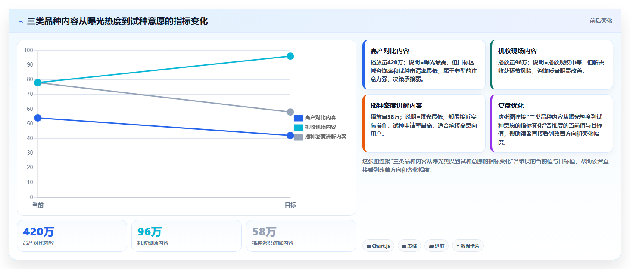Click the 机收现场内容 caption under 96万
Image resolution: width=630 pixels, height=269 pixels.
(x=153, y=243)
